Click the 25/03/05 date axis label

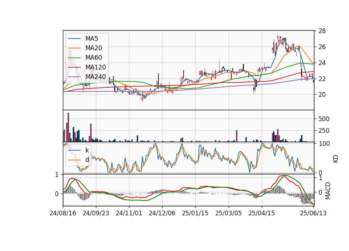point(228,213)
